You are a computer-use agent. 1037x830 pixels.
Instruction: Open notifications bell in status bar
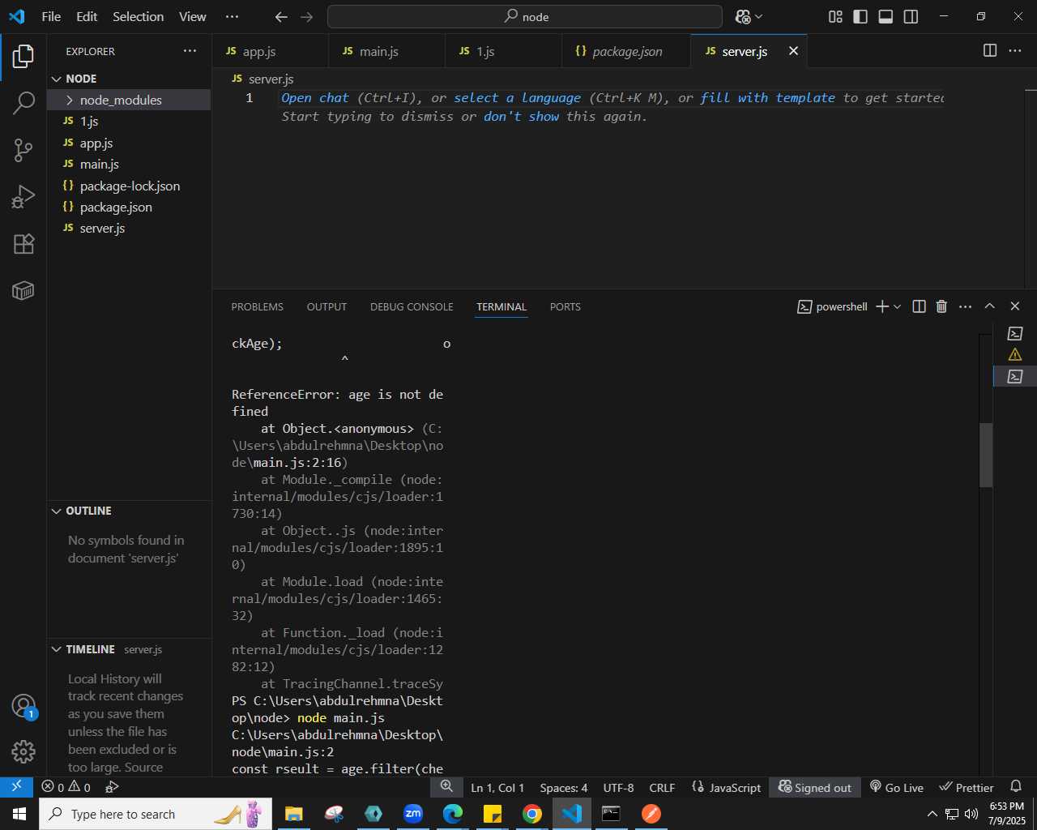(x=1016, y=787)
